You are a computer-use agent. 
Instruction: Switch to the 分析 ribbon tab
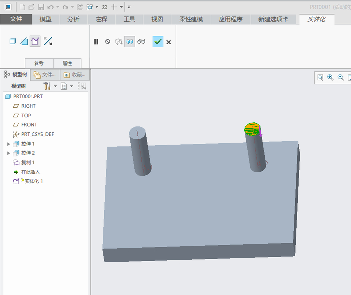(x=73, y=19)
